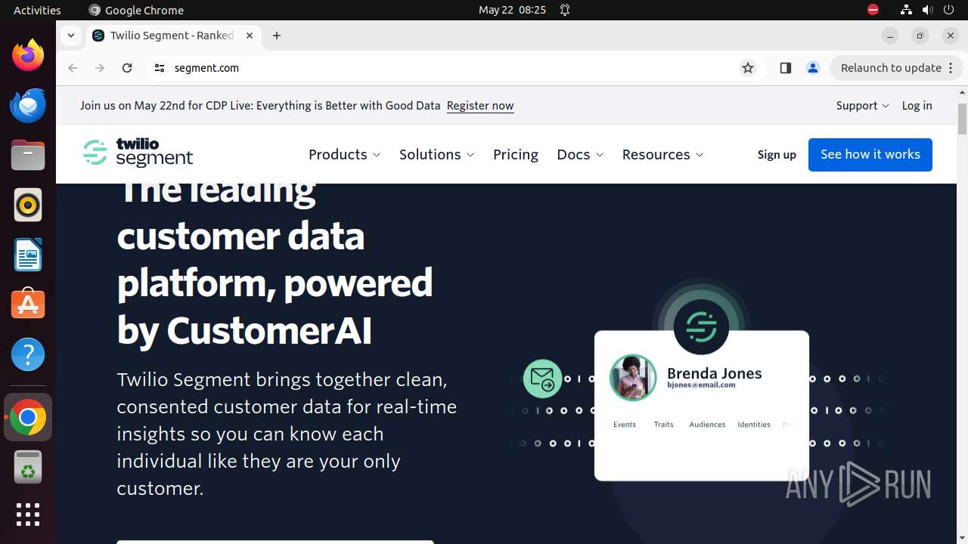Click the Register now link
The height and width of the screenshot is (544, 968).
tap(480, 106)
